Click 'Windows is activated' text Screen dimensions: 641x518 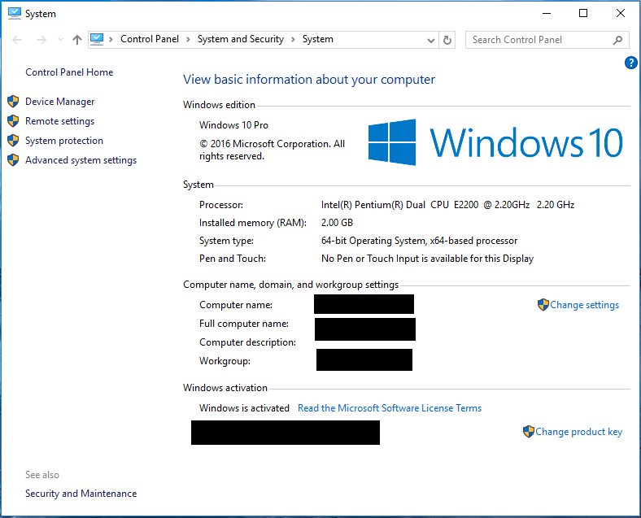(x=244, y=408)
